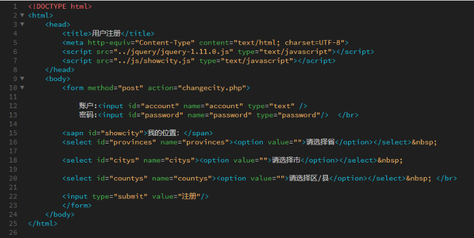This screenshot has width=474, height=238.
Task: Click the method="post" attribute
Action: coord(116,88)
